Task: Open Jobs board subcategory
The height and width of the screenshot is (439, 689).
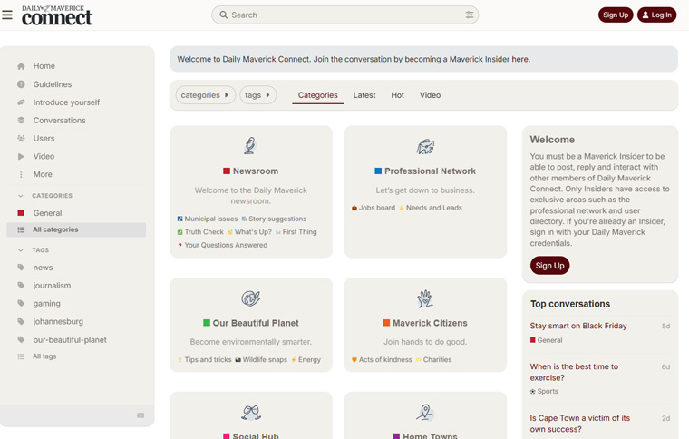Action: 374,208
